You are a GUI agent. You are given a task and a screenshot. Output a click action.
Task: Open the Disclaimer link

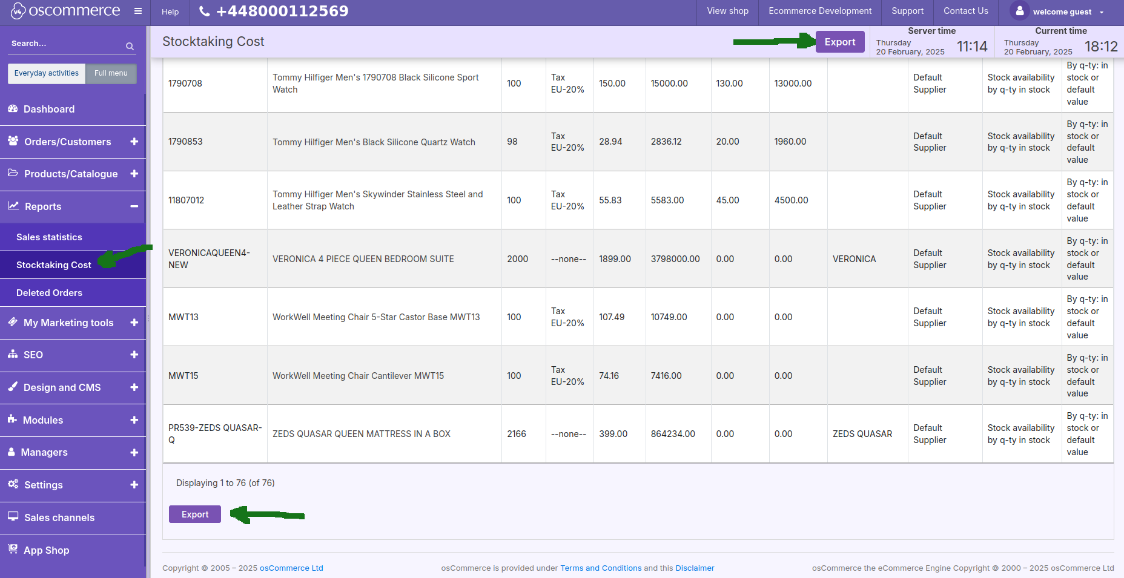coord(695,568)
